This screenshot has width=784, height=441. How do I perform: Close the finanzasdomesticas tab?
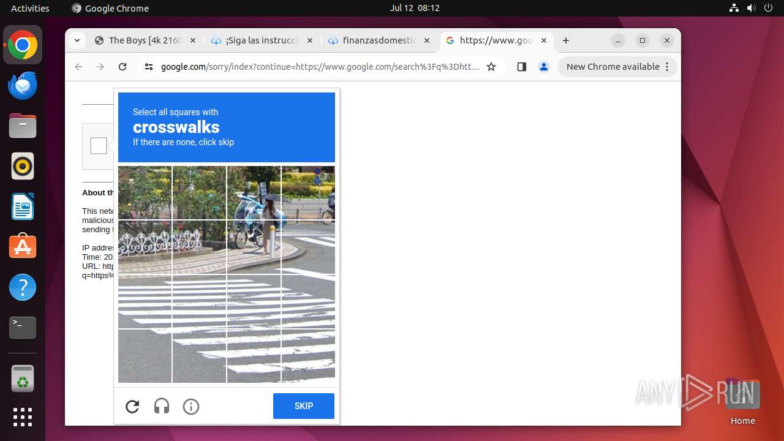point(426,40)
